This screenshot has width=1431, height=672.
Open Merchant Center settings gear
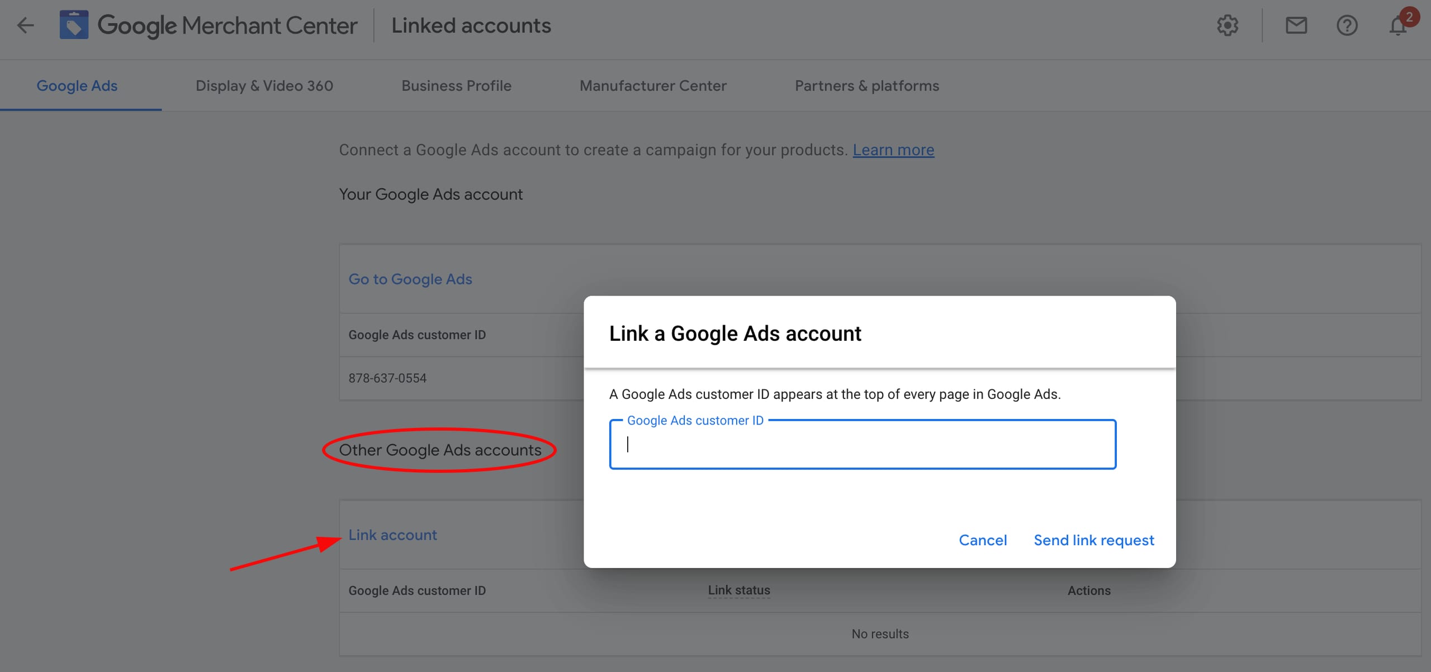1228,25
